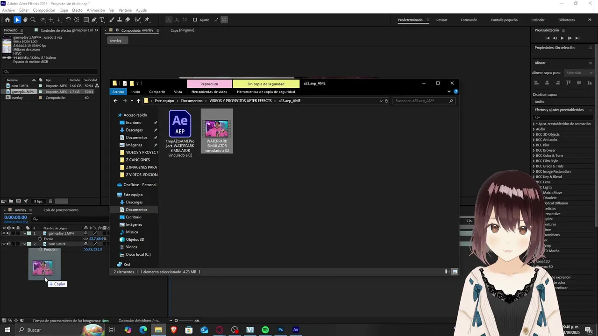598x336 pixels.
Task: Open the Animación menu
Action: click(96, 10)
